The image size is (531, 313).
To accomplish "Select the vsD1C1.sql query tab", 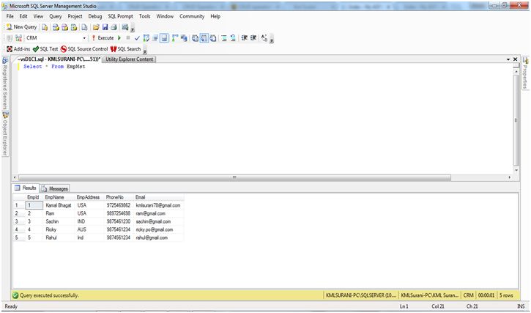I will pyautogui.click(x=59, y=59).
